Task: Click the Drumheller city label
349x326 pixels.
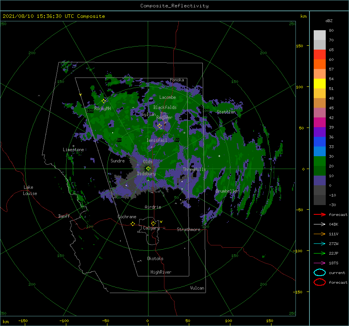Action: coord(227,191)
